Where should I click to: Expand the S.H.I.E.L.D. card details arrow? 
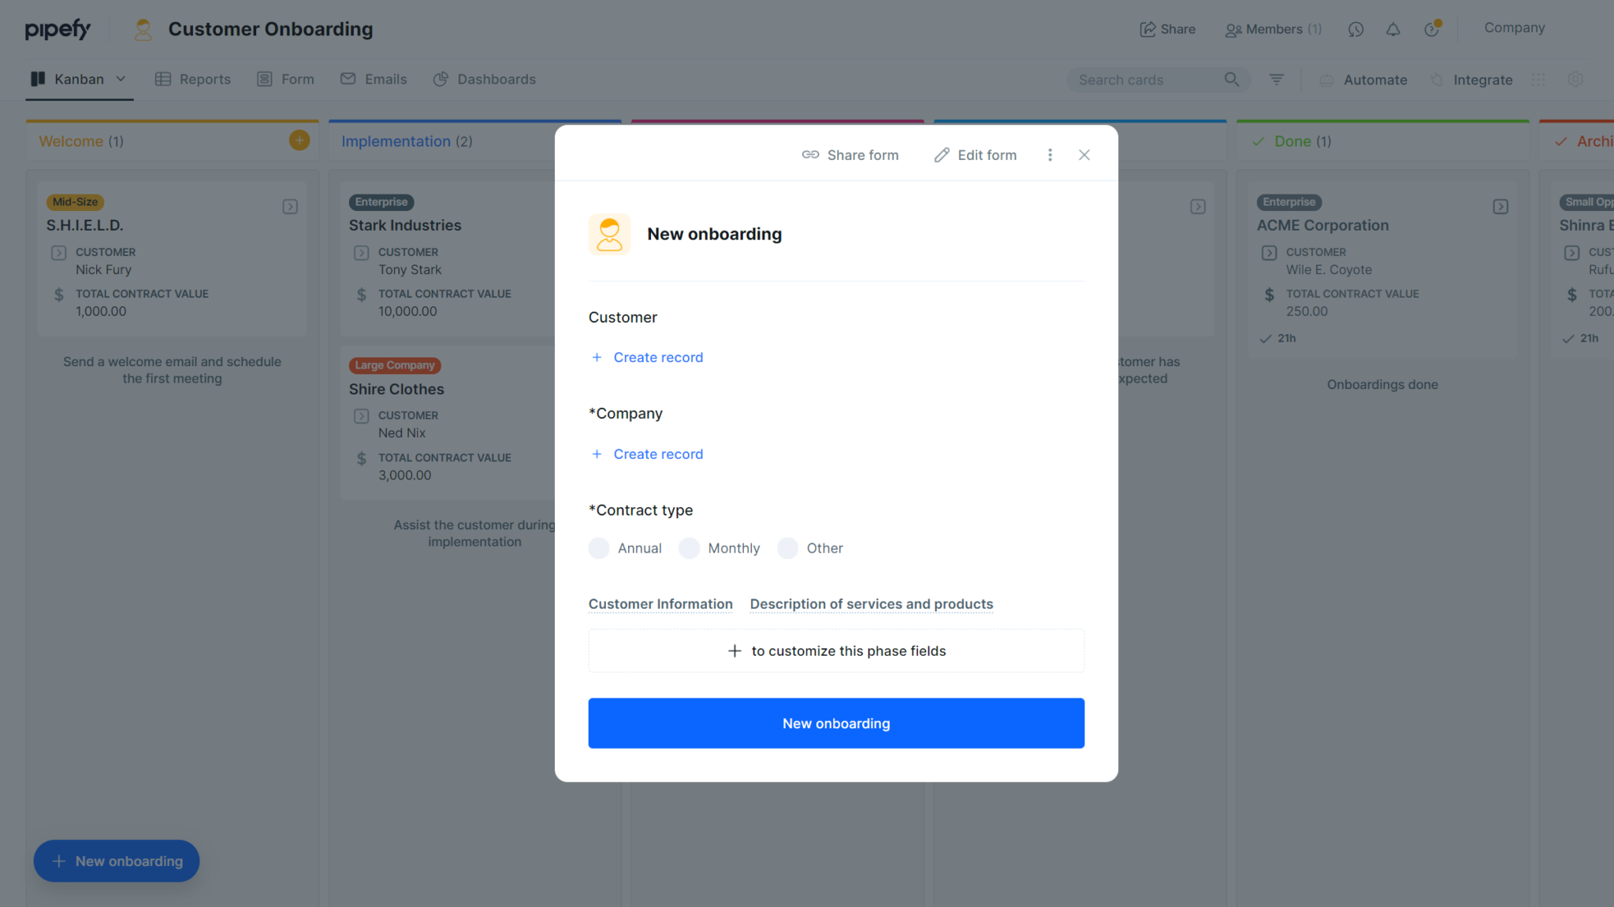(290, 206)
